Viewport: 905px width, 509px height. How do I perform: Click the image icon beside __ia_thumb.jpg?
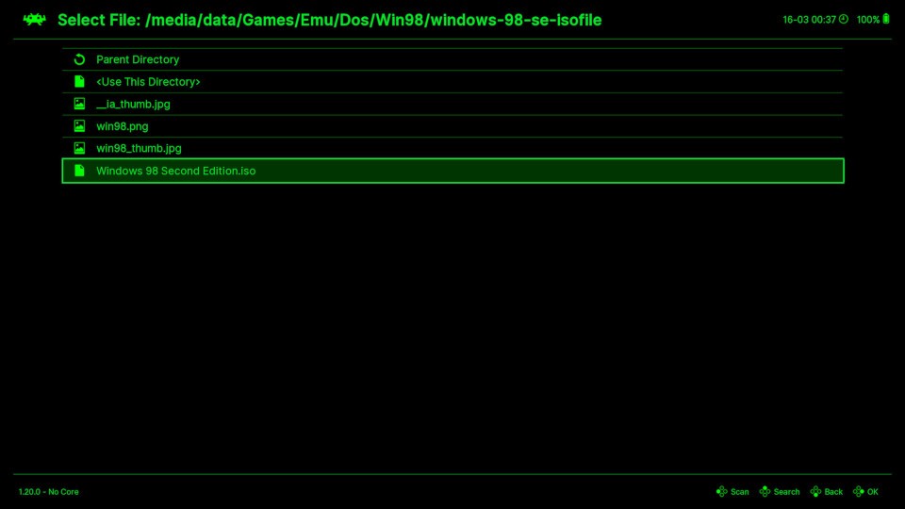pos(79,104)
